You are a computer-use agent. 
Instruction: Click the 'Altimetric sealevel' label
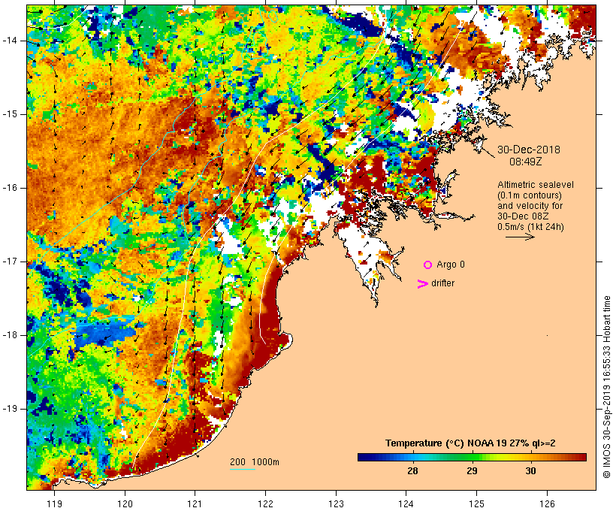tap(536, 185)
